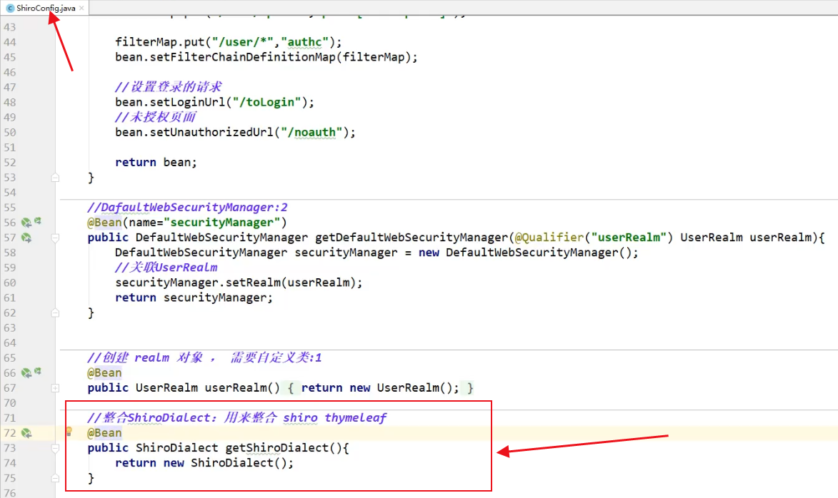Click the realm creation comment on line 65
This screenshot has height=498, width=838.
click(x=205, y=358)
